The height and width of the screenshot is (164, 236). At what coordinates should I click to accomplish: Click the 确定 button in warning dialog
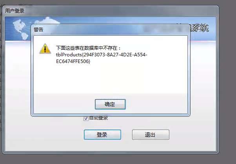110,104
